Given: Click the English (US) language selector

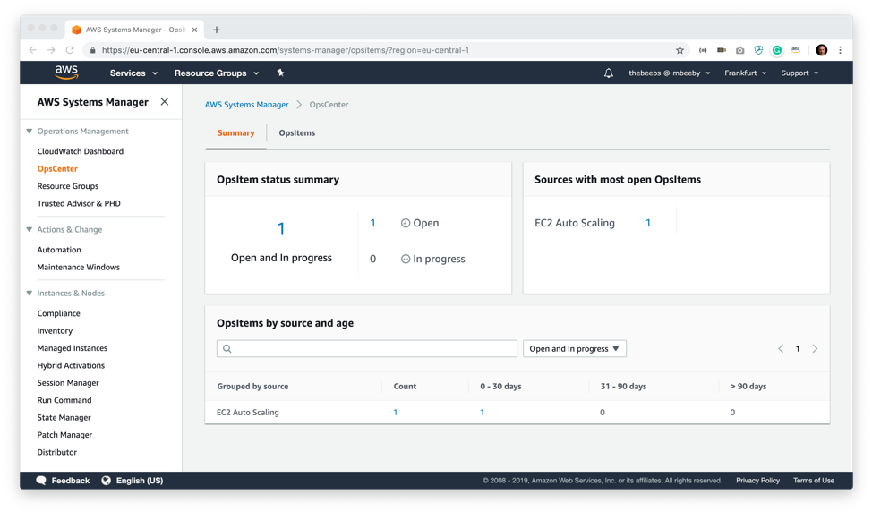Looking at the screenshot, I should tap(133, 481).
